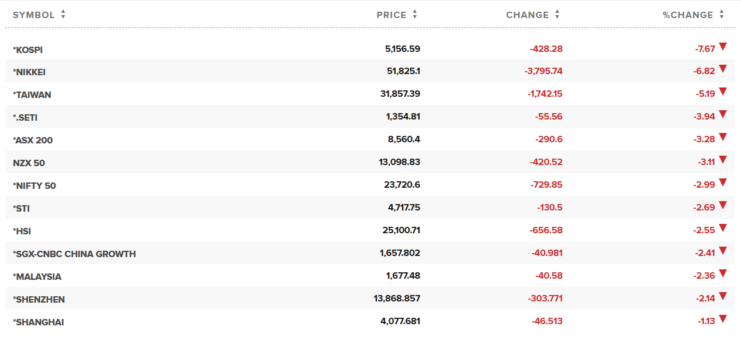Image resolution: width=741 pixels, height=344 pixels.
Task: Open the NZX 50 index
Action: point(29,163)
